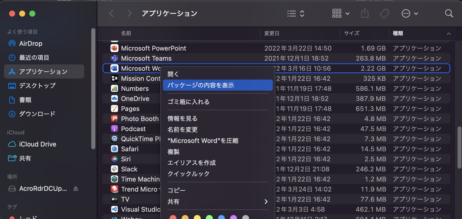Choose パッケージの内容を表示 from the context menu
The height and width of the screenshot is (219, 462).
coord(218,85)
